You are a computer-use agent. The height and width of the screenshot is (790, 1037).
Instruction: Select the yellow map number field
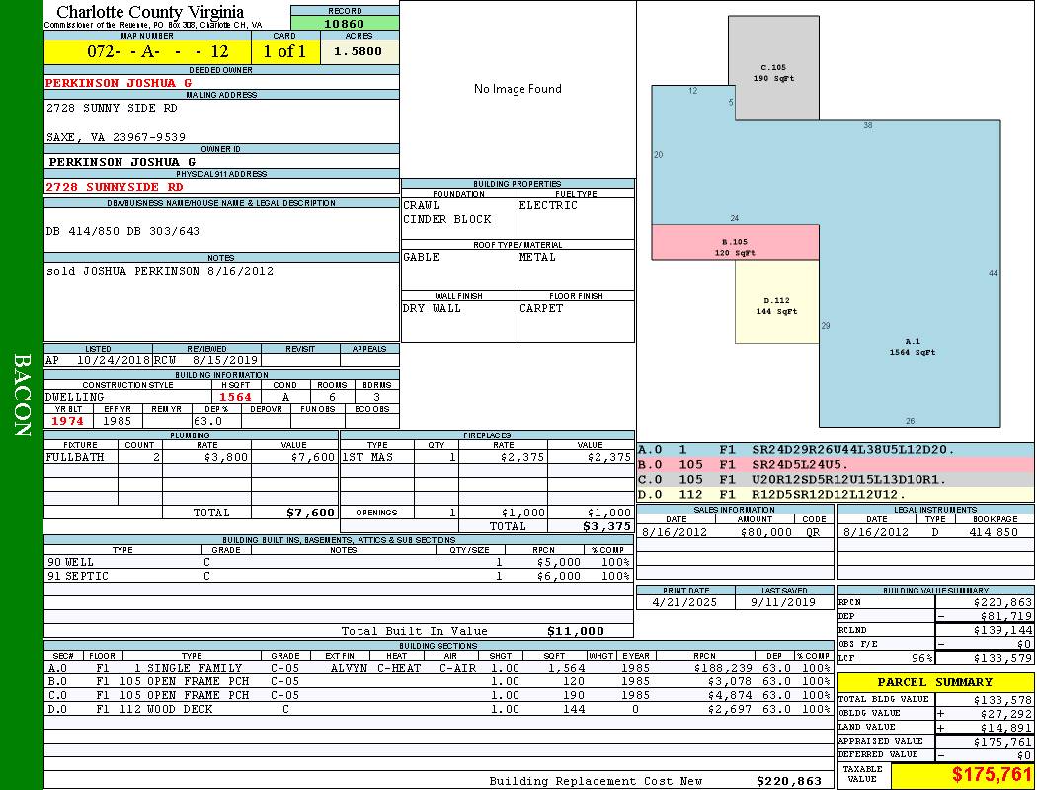point(147,51)
